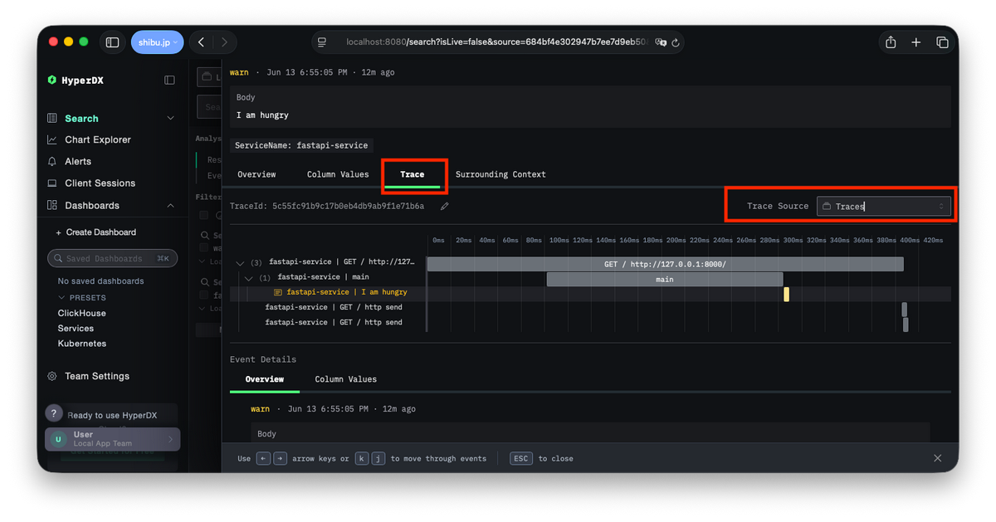Screen dimensions: 996x522
Task: Open the help question mark icon
Action: click(x=54, y=413)
